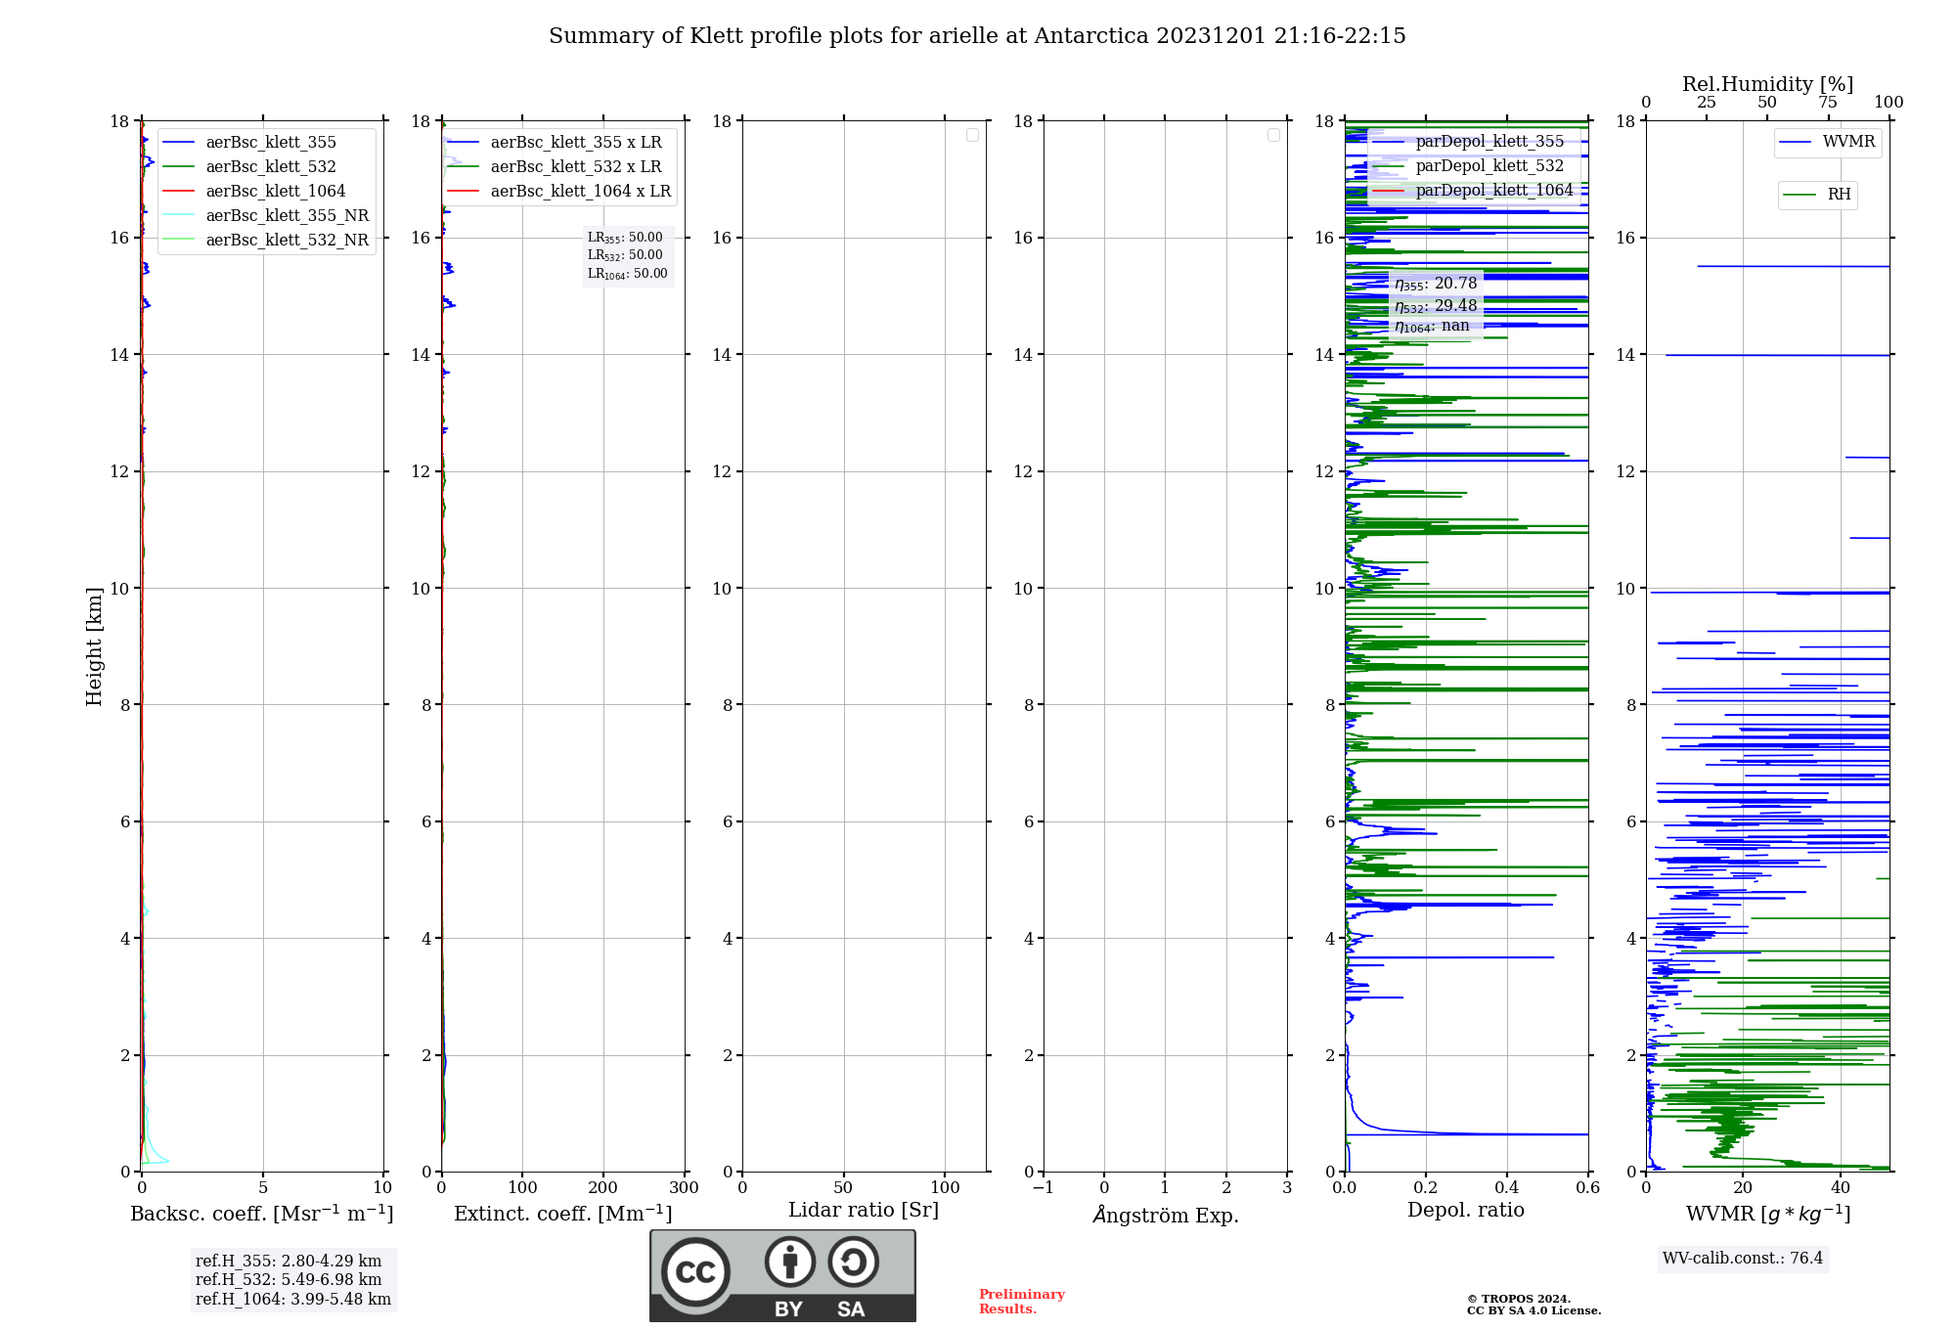Click the LR1064: 50.00 annotation
Screen dimensions: 1956x1330
(627, 274)
